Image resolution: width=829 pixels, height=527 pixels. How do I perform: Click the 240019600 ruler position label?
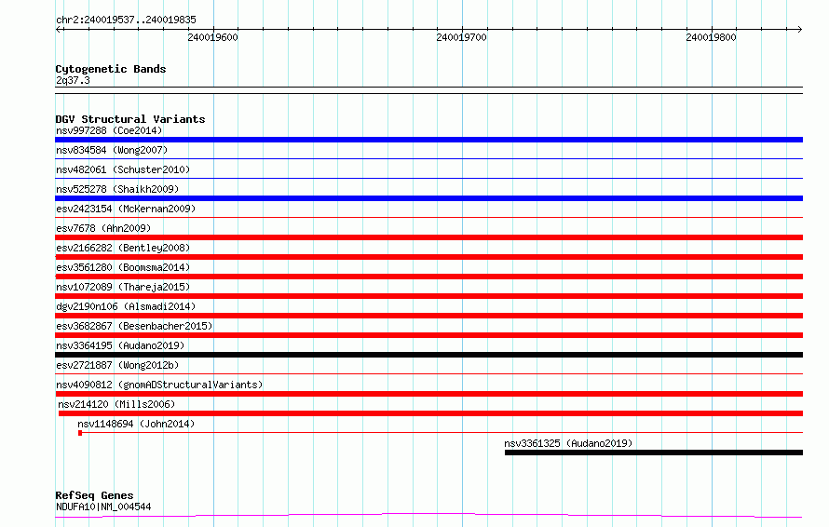tap(212, 37)
